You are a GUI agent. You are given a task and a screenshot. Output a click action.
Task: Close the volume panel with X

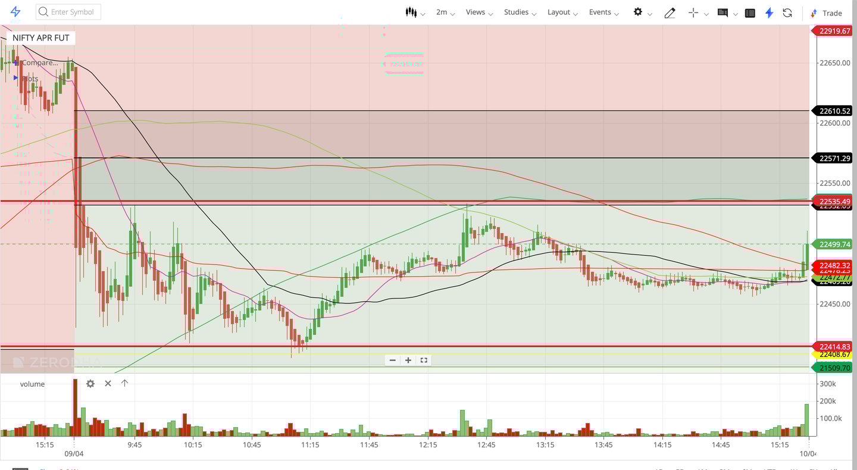click(x=108, y=384)
